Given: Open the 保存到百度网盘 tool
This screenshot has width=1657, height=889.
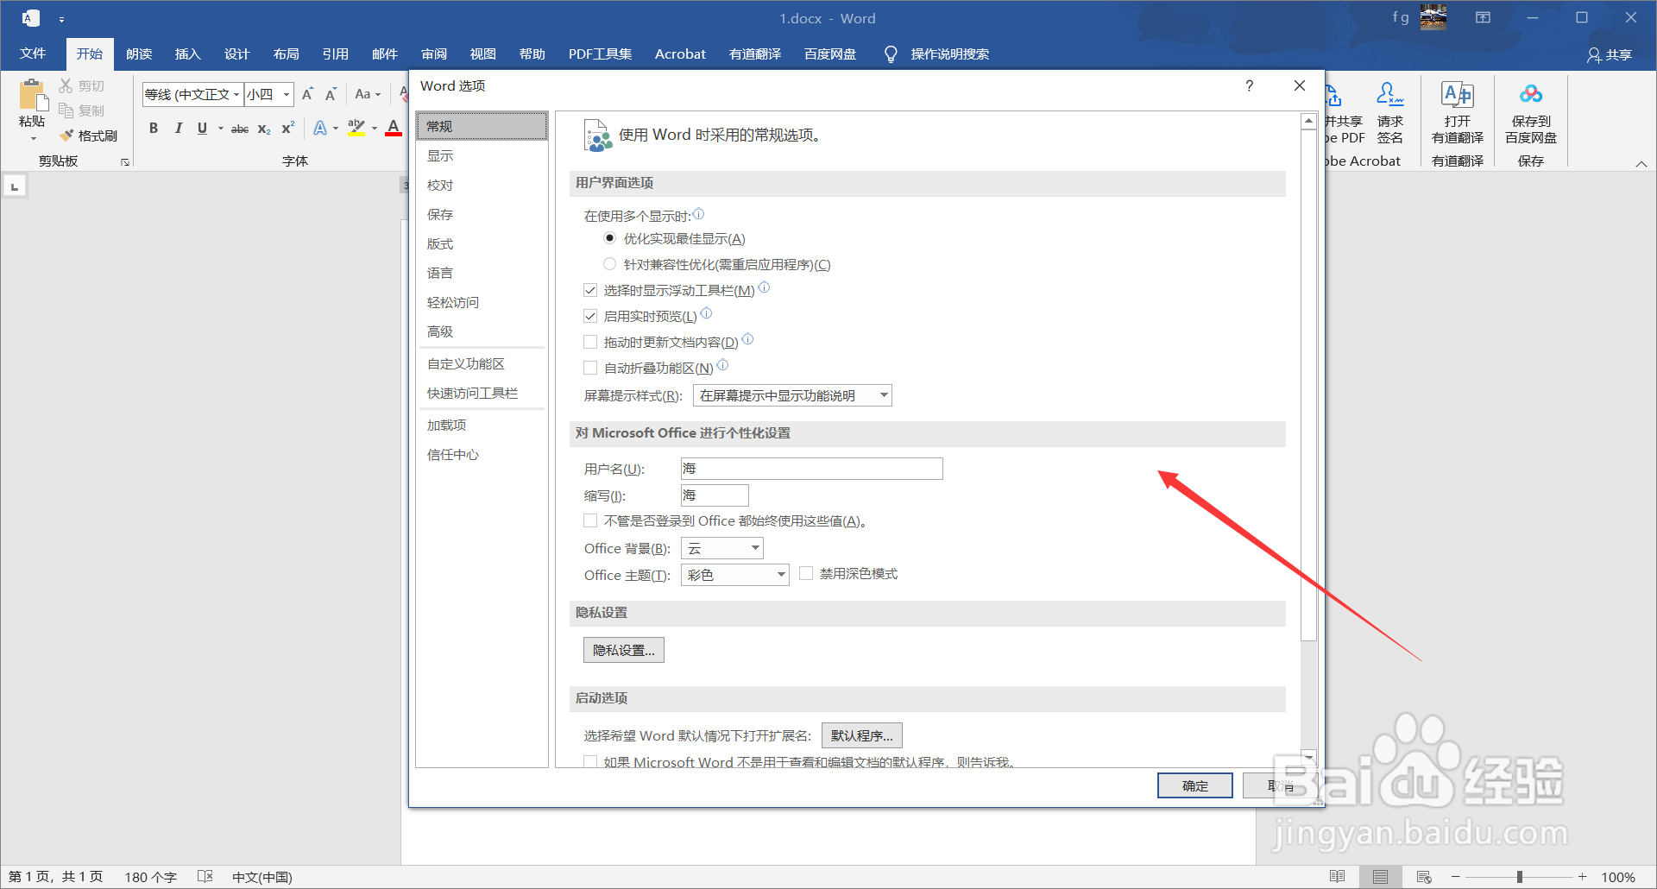Looking at the screenshot, I should coord(1529,112).
